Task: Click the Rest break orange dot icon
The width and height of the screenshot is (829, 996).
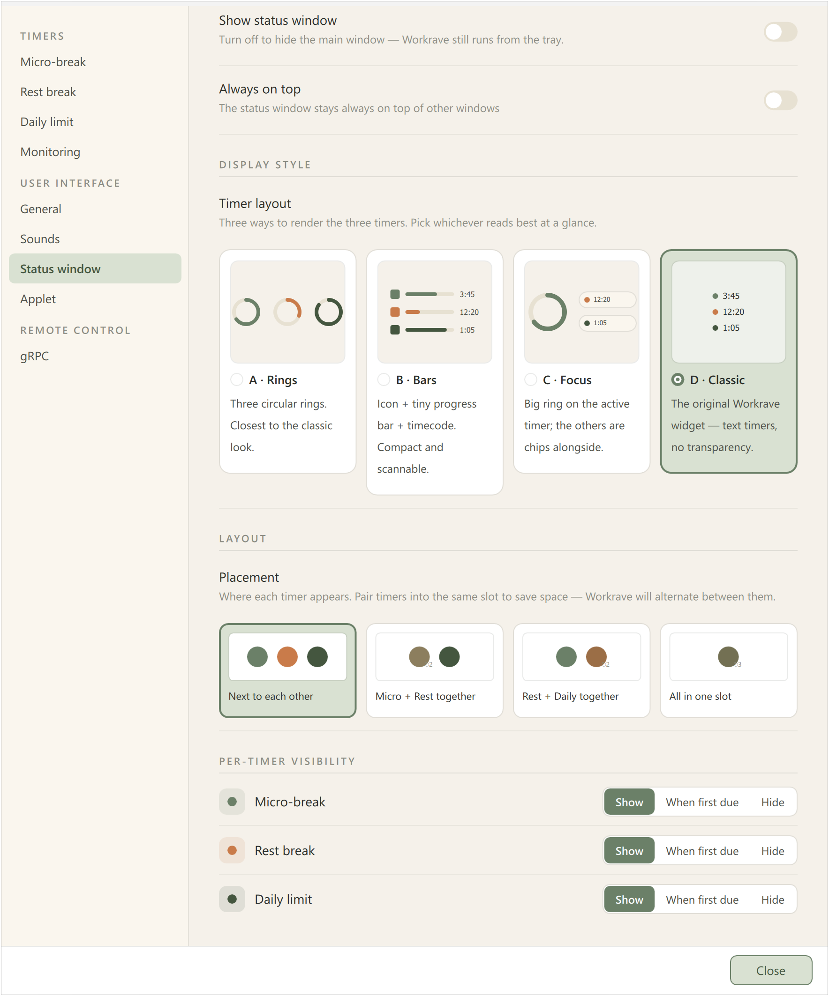Action: point(232,850)
